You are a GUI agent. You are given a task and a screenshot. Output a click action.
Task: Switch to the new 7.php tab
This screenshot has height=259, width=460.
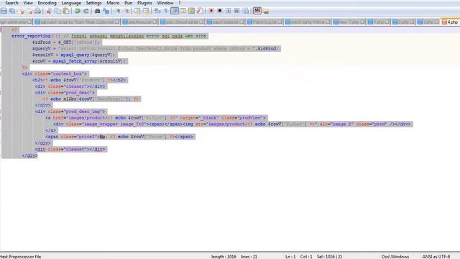(349, 22)
